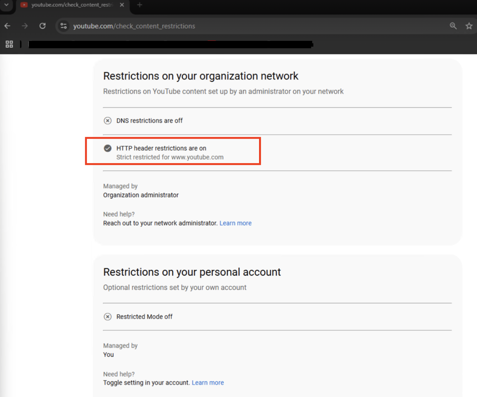Open Learn more link after Toggle setting
The height and width of the screenshot is (397, 477).
[208, 382]
